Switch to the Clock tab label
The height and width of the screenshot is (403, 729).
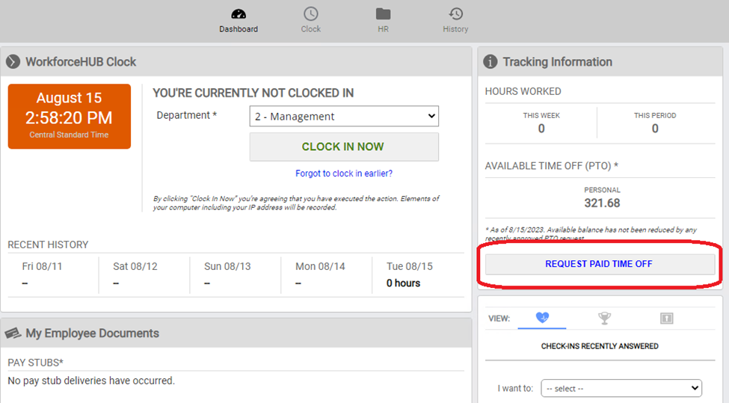310,29
